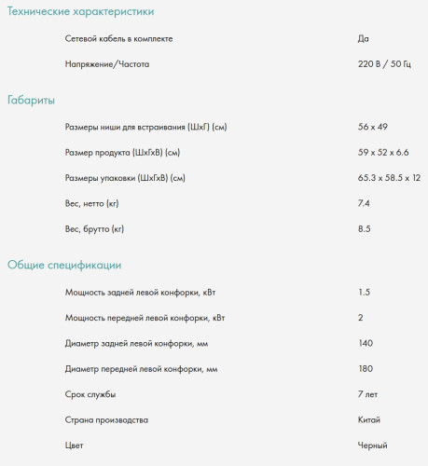This screenshot has height=466, width=428.
Task: Click the Цвет value Черный
Action: pyautogui.click(x=372, y=445)
